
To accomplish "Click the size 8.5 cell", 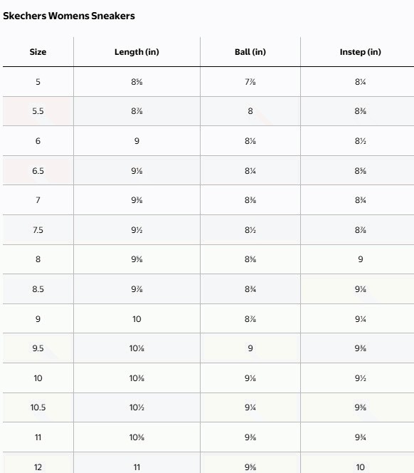I will pyautogui.click(x=38, y=289).
